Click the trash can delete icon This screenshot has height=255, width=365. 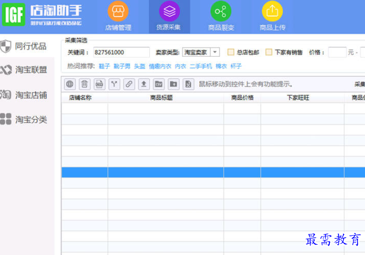(x=85, y=84)
